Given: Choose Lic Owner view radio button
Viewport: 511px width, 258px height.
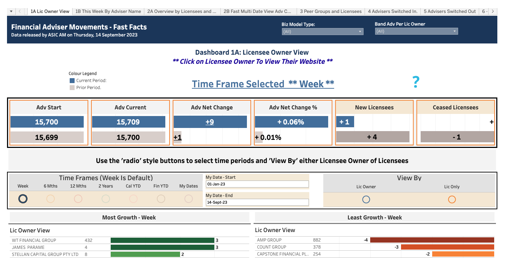Looking at the screenshot, I should 366,199.
